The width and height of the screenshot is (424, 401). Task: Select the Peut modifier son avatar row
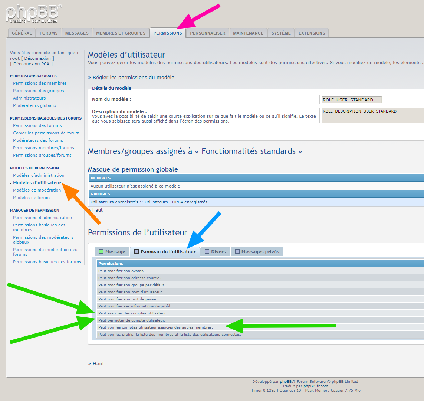tap(121, 271)
